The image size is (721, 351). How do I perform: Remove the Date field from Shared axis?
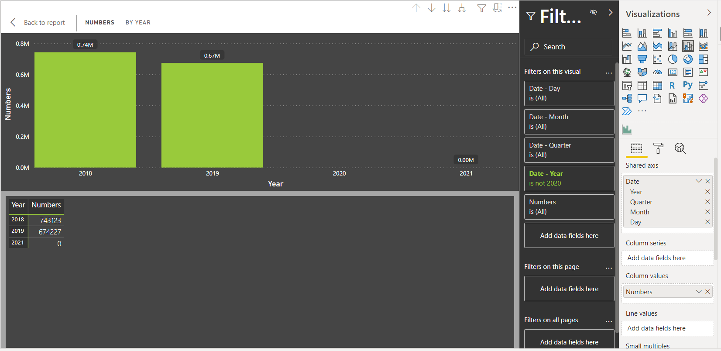(707, 181)
